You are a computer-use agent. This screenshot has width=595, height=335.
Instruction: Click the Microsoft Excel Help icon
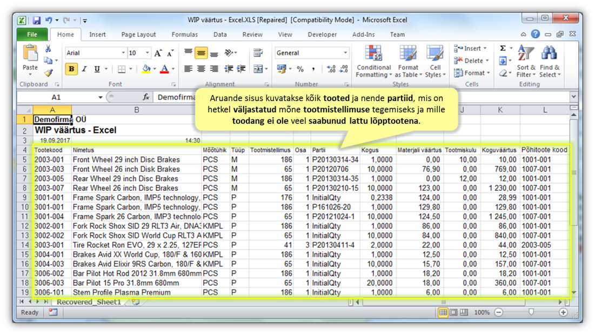point(536,34)
